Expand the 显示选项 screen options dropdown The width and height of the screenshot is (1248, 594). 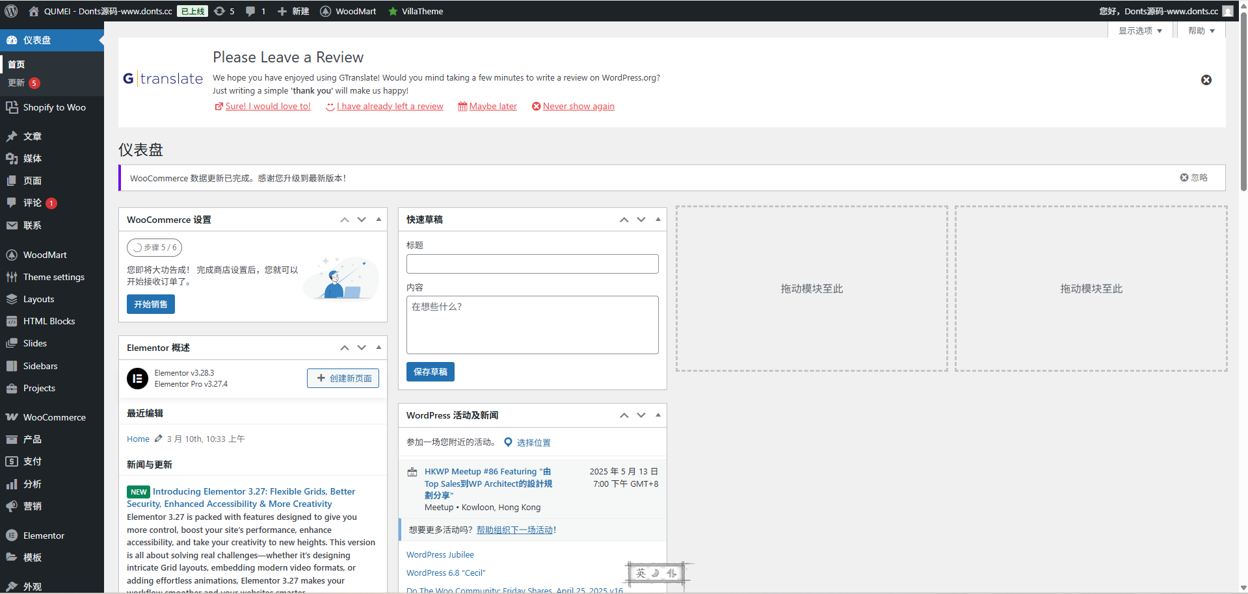(1140, 31)
